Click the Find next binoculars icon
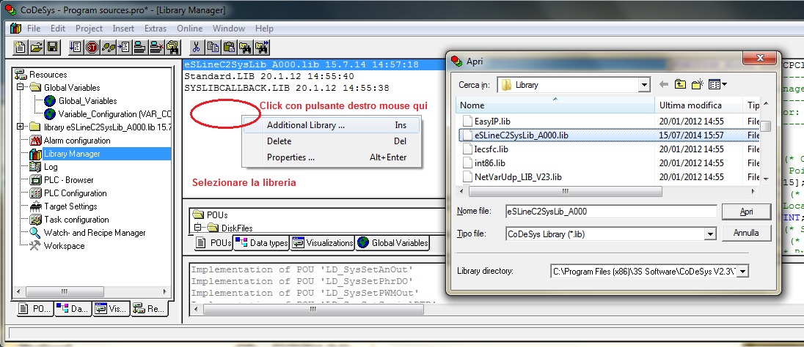 (x=261, y=48)
